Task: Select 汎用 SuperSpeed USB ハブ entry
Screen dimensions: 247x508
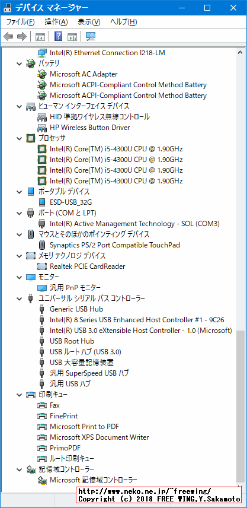Action: click(x=89, y=373)
